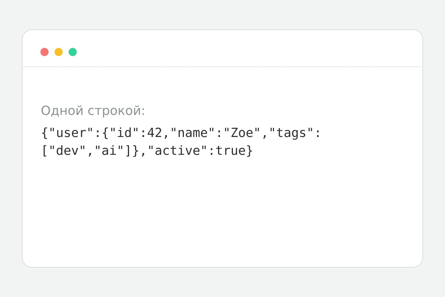Click the true boolean value
445x297 pixels.
click(x=231, y=151)
